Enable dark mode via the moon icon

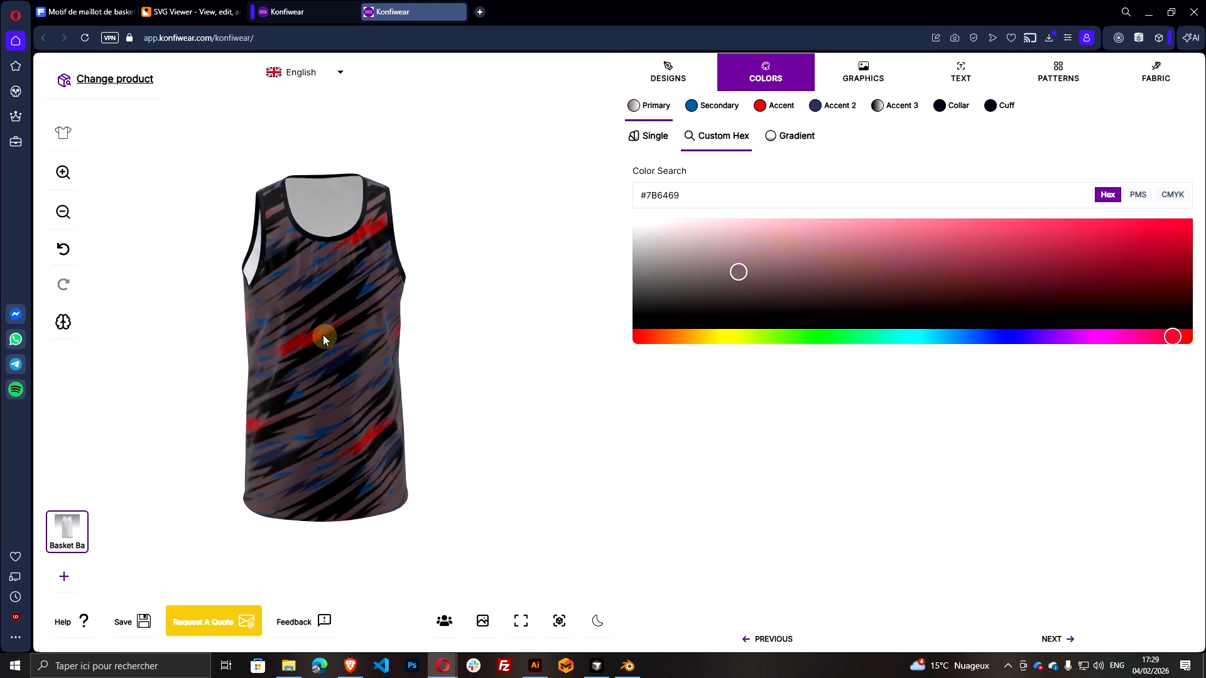[597, 621]
